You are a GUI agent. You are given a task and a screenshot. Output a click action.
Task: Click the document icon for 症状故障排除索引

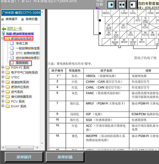coord(12,58)
